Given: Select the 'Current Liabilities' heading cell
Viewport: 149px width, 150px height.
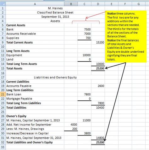Looking at the screenshot, I should (x=35, y=82).
